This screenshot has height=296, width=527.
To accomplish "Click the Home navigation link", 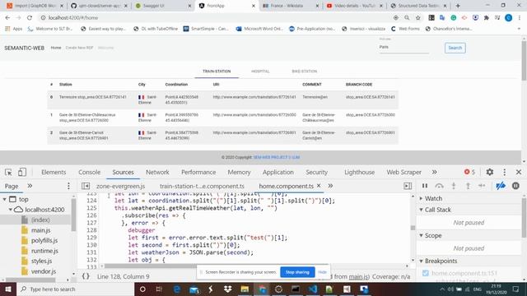I will click(56, 48).
